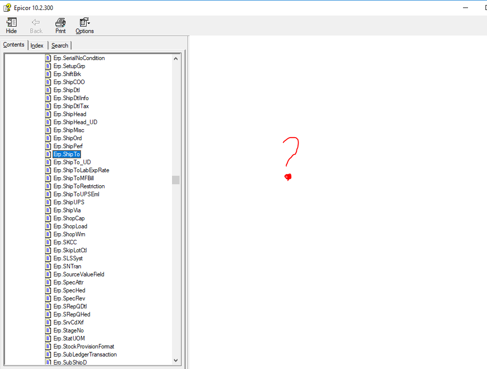487x369 pixels.
Task: Open the Erp.ShipHead topic text
Action: click(70, 114)
